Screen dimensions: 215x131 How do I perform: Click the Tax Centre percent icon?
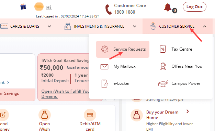click(x=163, y=49)
